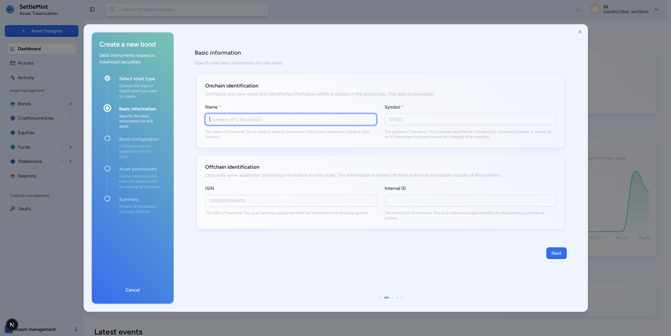Image resolution: width=671 pixels, height=336 pixels.
Task: Select the Basic information step indicator
Action: [107, 108]
